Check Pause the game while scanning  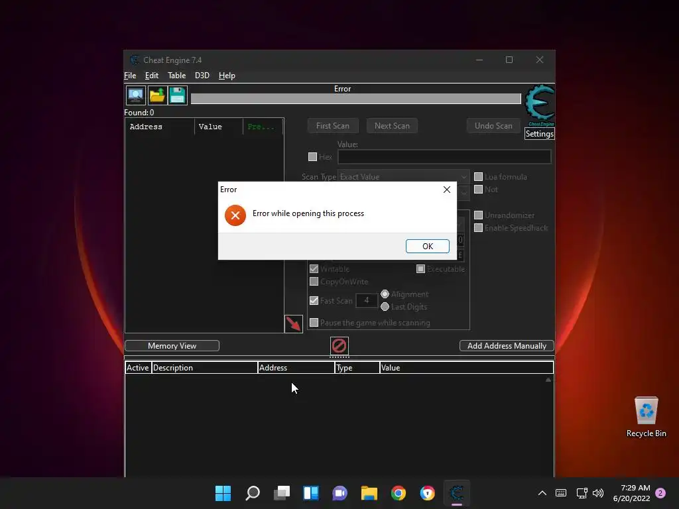click(x=314, y=323)
